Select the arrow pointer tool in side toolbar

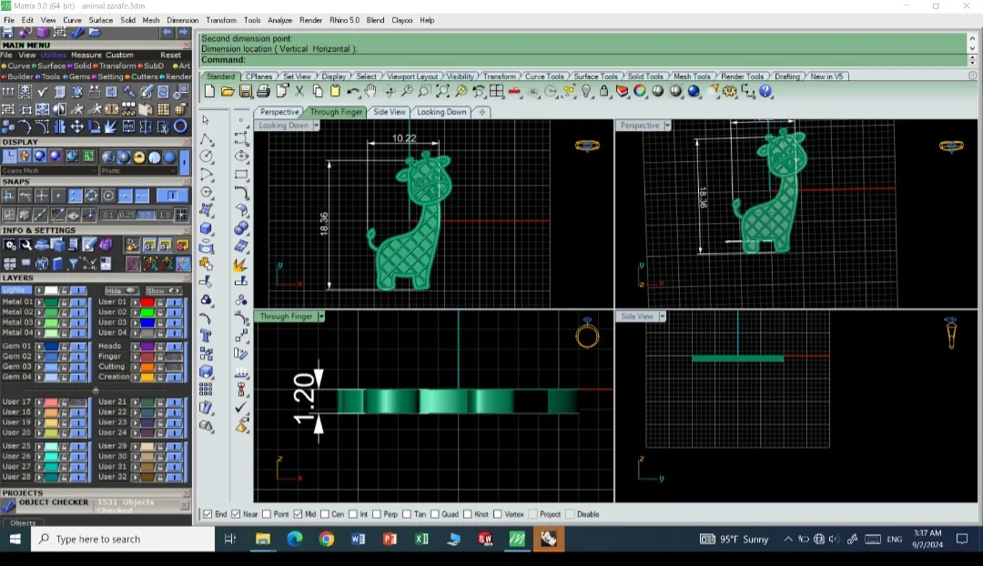[206, 120]
